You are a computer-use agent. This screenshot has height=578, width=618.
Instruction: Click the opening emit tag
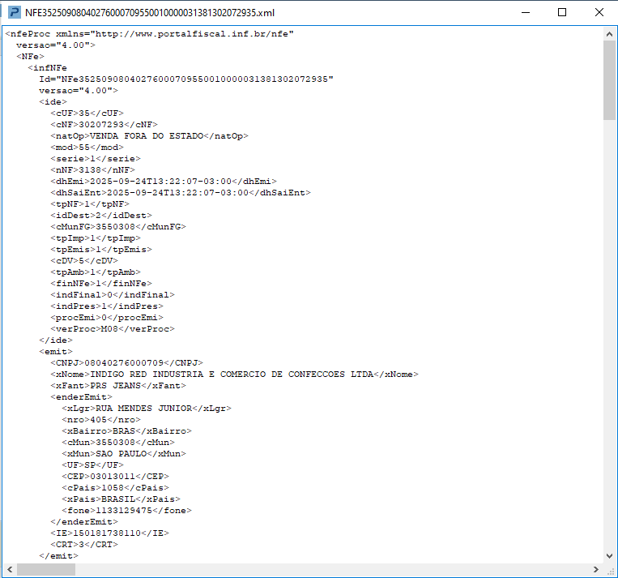[56, 352]
